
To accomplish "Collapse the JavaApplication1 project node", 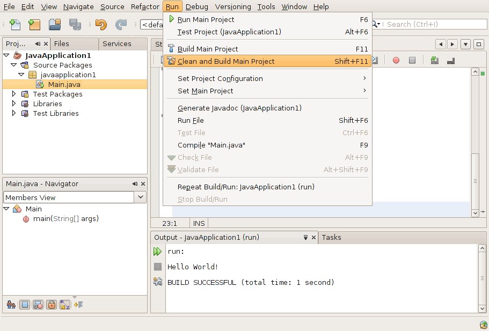I will 6,55.
